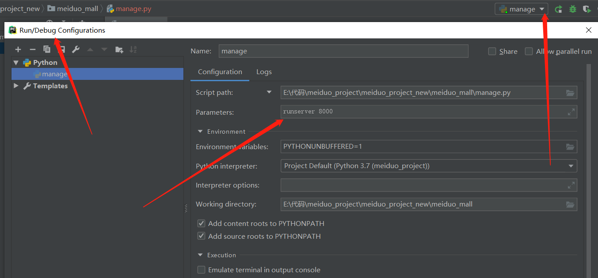The height and width of the screenshot is (278, 598).
Task: Enable Allow parallel run checkbox
Action: [x=529, y=51]
